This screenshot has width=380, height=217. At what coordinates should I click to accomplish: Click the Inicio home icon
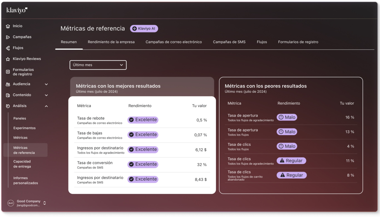(x=8, y=26)
